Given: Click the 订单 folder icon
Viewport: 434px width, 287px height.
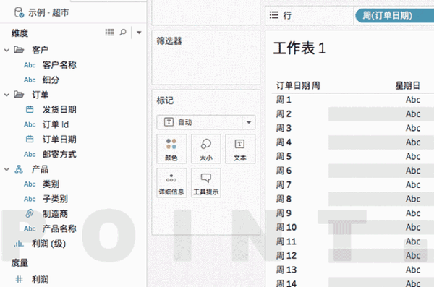Looking at the screenshot, I should pyautogui.click(x=19, y=95).
